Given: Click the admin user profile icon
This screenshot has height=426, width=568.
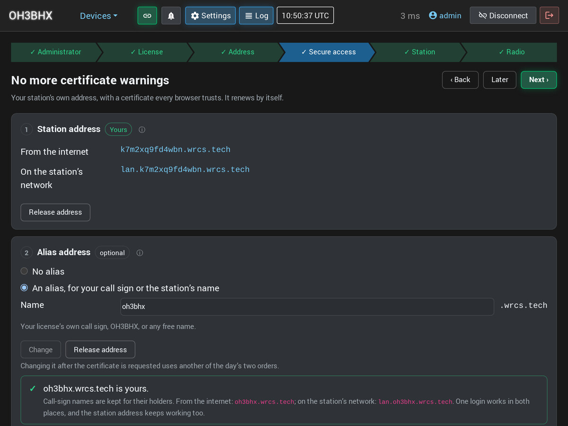Looking at the screenshot, I should [433, 16].
